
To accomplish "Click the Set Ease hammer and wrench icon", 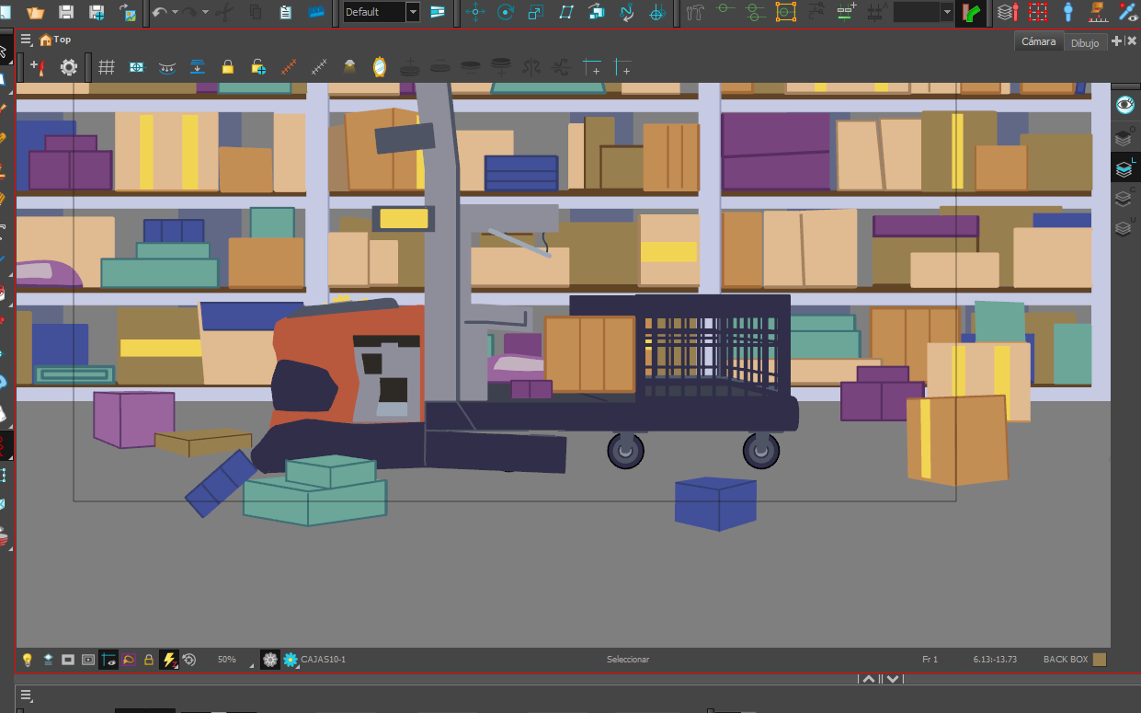I will [695, 12].
